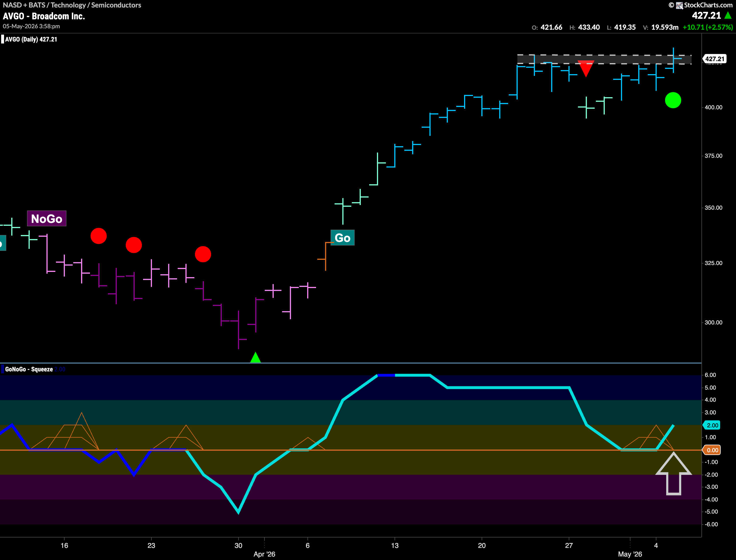Click the 6.00 oscillator axis label

tap(710, 375)
